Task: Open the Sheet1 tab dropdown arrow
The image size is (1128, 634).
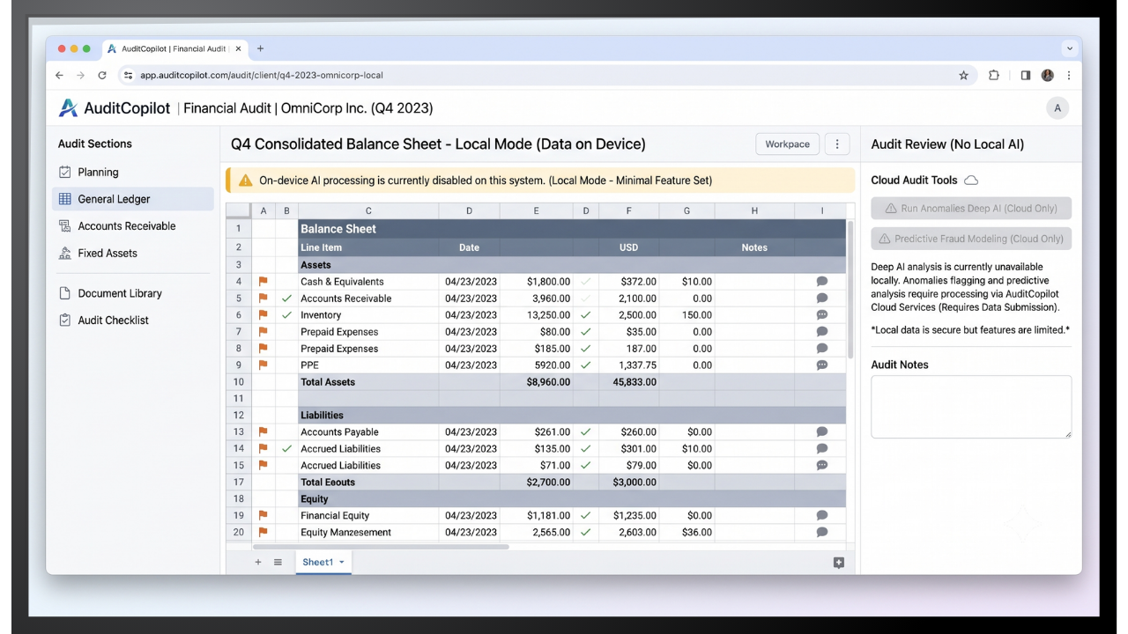Action: tap(341, 563)
